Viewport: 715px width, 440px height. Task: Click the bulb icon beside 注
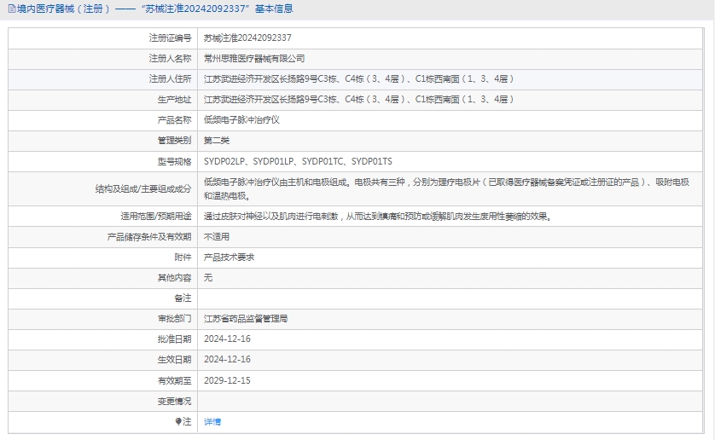[178, 421]
